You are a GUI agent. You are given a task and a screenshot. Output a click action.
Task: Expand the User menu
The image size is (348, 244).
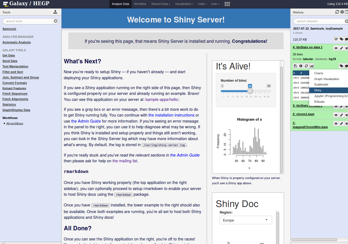point(215,4)
